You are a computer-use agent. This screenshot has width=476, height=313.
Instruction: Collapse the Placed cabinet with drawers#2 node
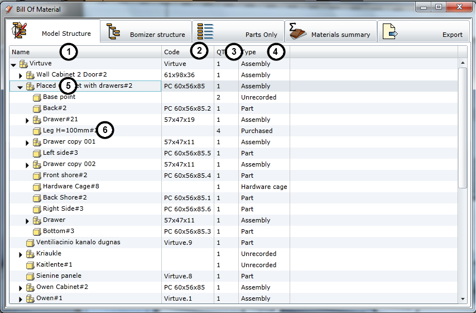20,87
